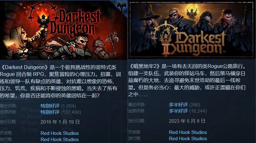
Task: Open 特别好评 recent reviews with 1,004 count
Action: pyautogui.click(x=50, y=106)
